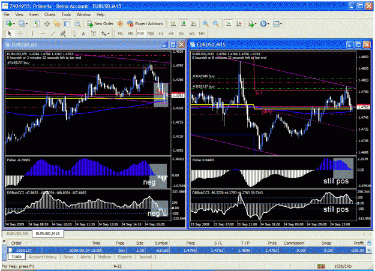Select the text tool A
The image size is (375, 271).
pyautogui.click(x=83, y=34)
